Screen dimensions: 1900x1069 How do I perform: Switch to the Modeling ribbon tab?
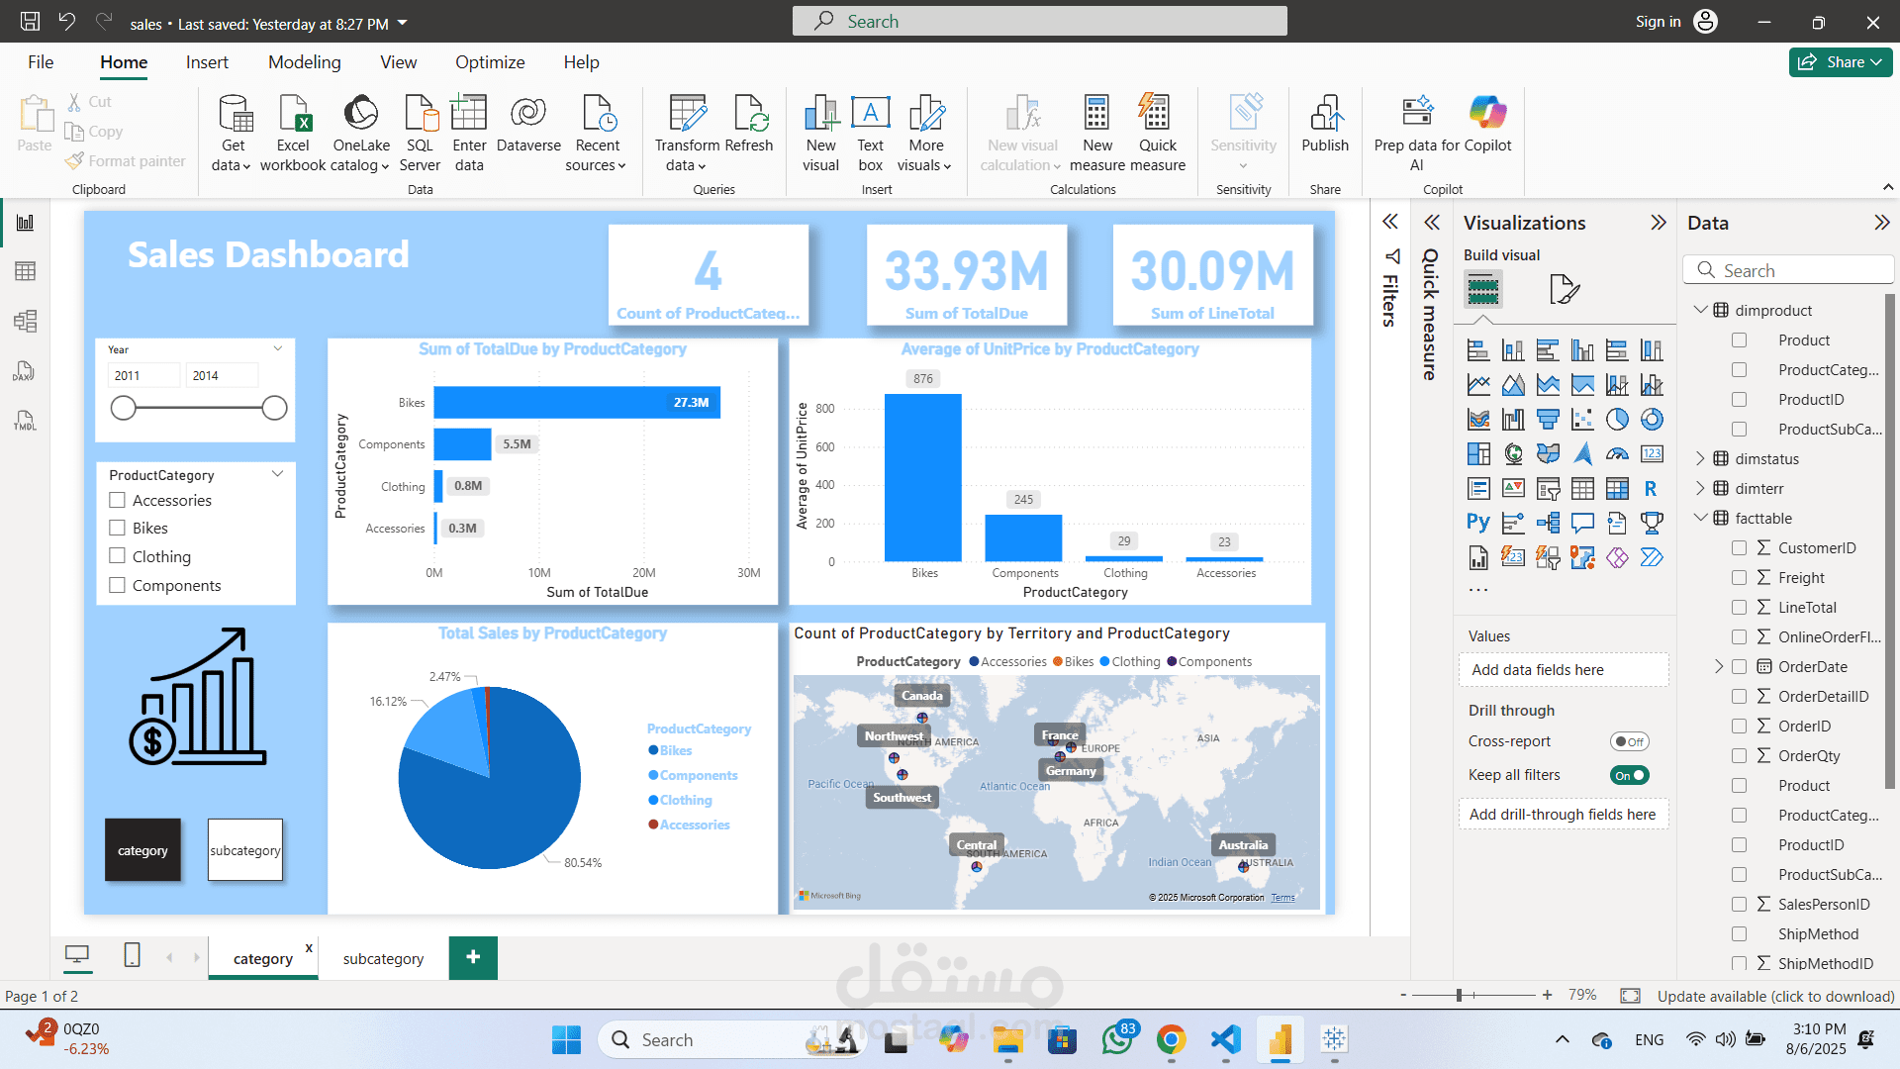point(304,62)
